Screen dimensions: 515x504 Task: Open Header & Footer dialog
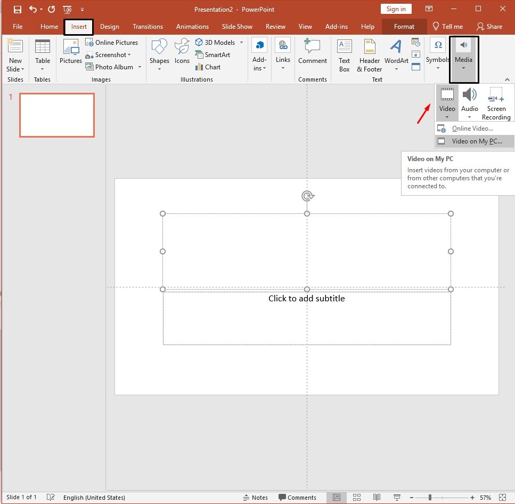pyautogui.click(x=370, y=55)
